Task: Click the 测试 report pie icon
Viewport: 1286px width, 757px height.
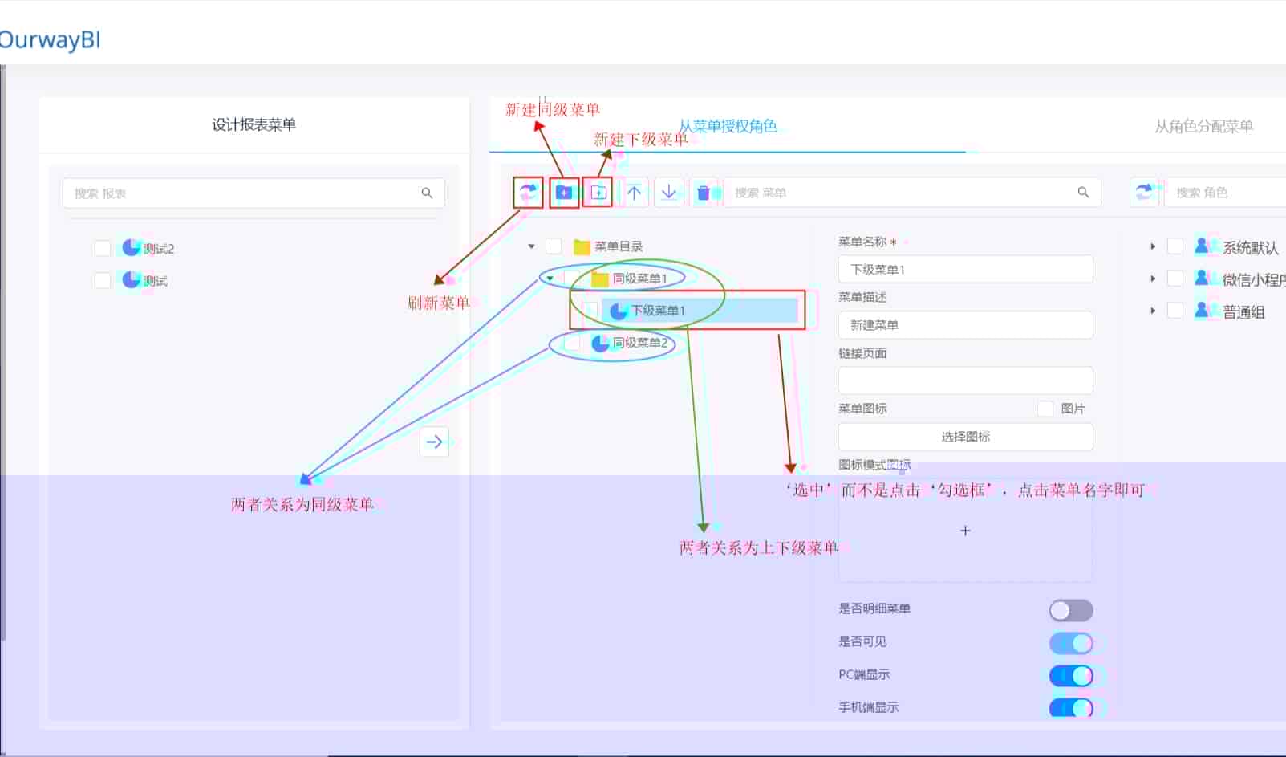Action: [131, 279]
